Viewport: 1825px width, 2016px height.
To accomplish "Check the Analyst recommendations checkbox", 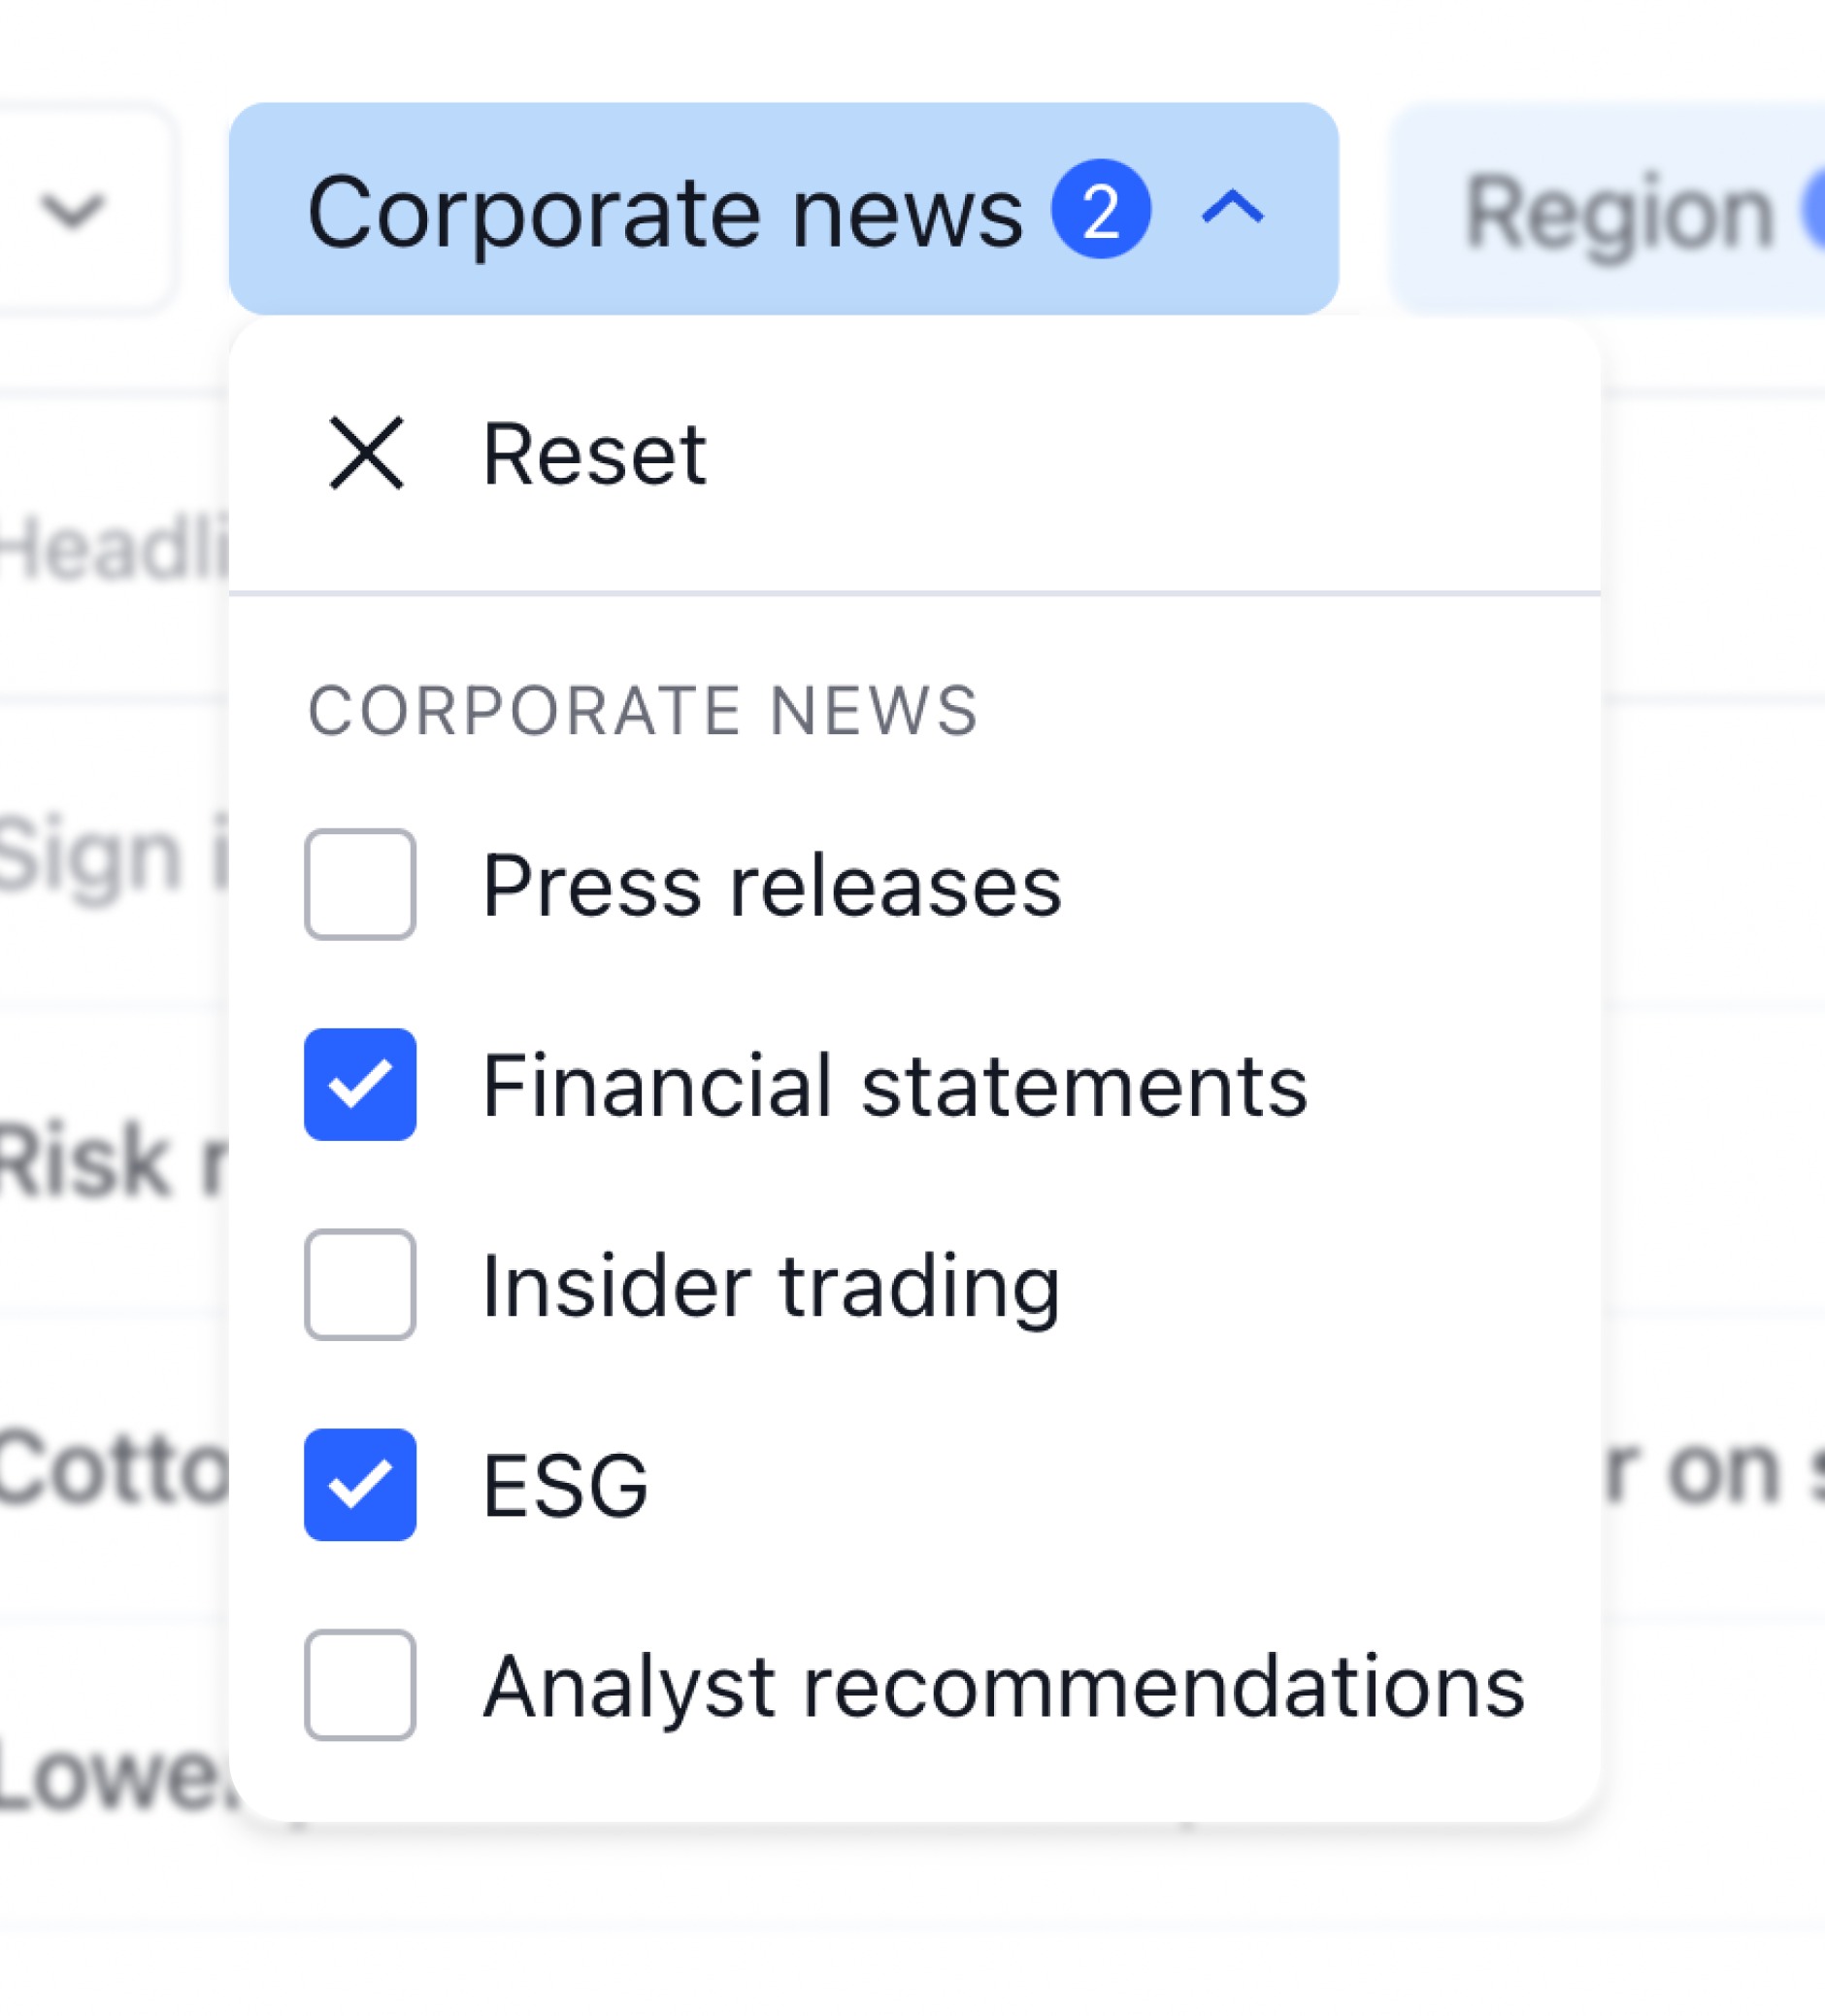I will [x=360, y=1685].
